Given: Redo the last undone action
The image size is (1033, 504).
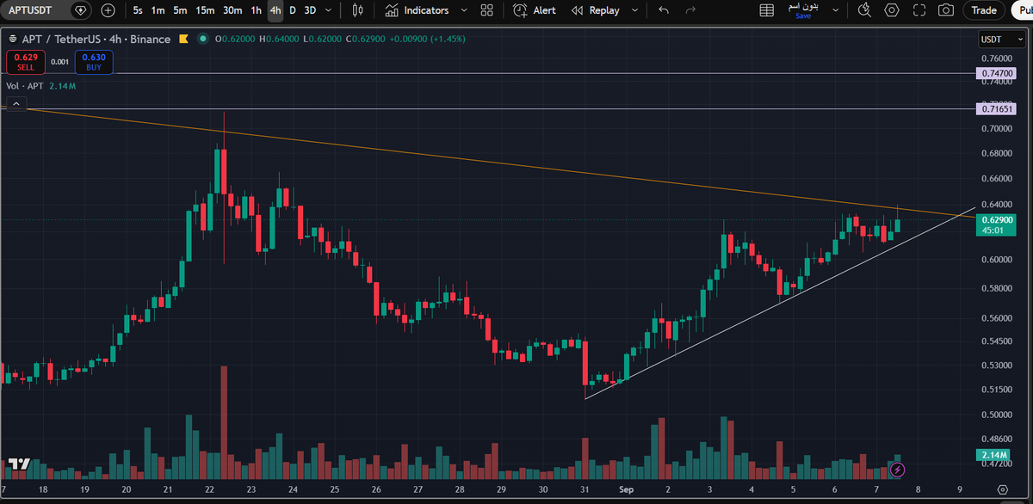Looking at the screenshot, I should click(x=690, y=10).
